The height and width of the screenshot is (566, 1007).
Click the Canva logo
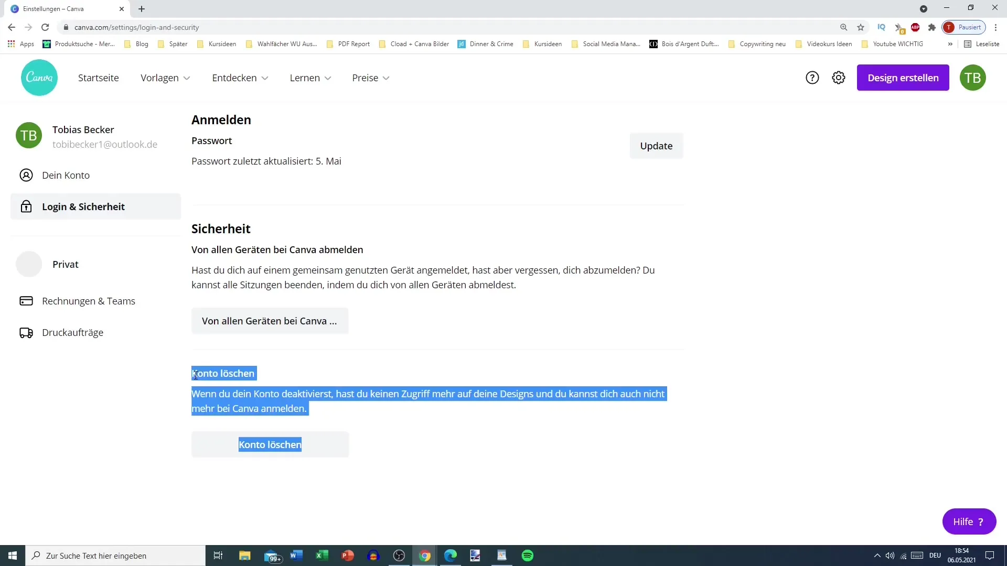tap(39, 78)
